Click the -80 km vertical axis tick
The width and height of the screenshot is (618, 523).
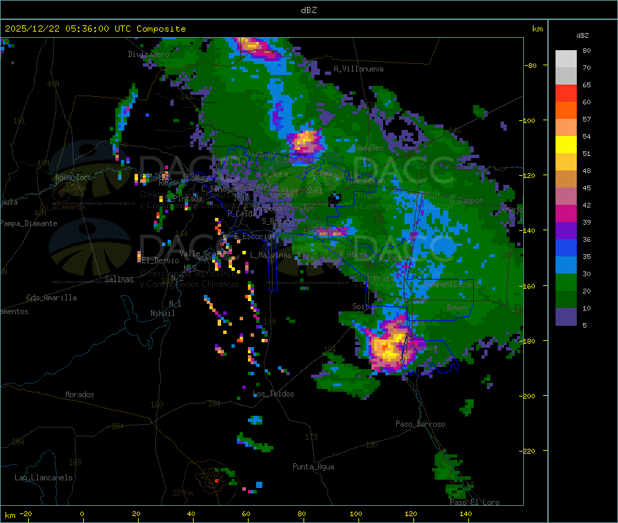531,65
